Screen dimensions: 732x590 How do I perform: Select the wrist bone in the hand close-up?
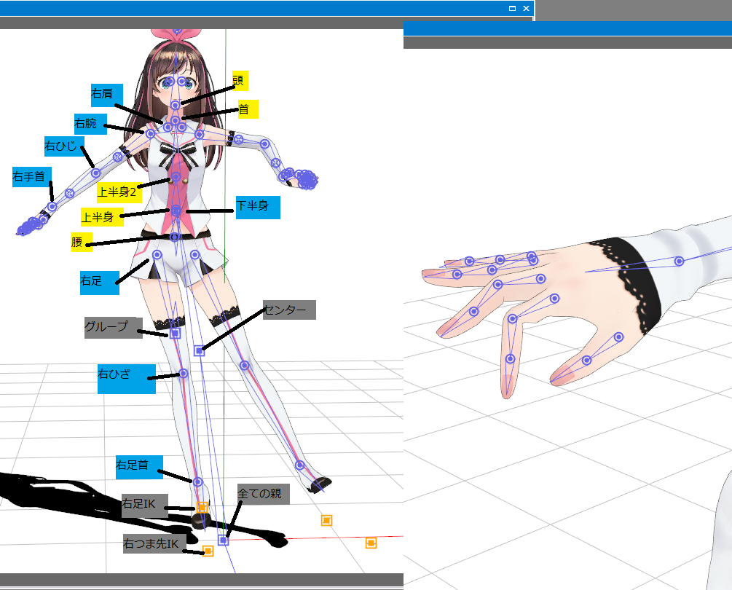pyautogui.click(x=679, y=261)
